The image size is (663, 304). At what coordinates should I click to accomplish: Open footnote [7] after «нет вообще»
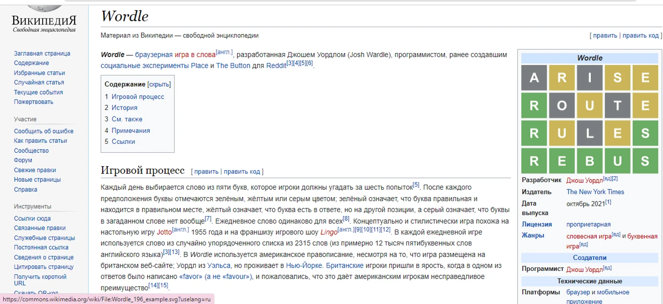tap(208, 219)
